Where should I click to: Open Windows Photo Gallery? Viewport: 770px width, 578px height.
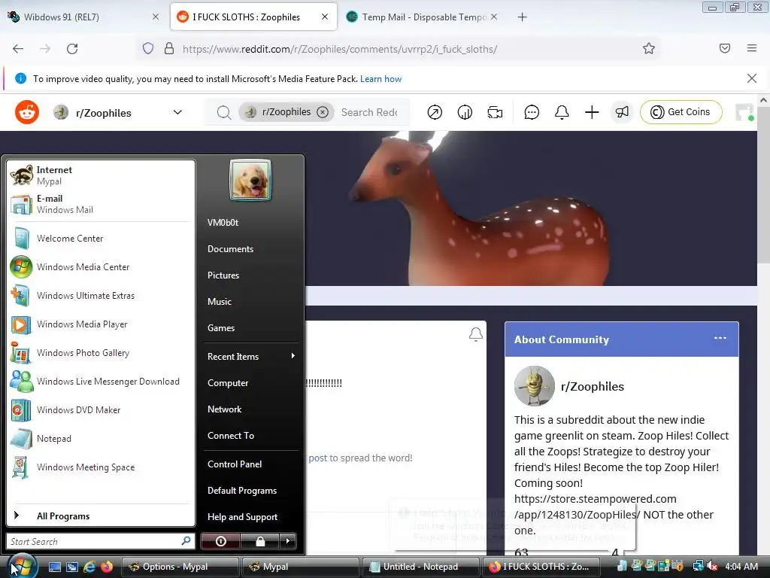click(x=101, y=353)
